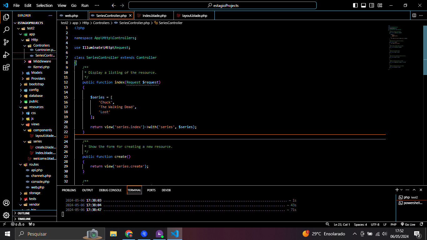
Task: Change indentation via Spaces: 4
Action: click(x=360, y=224)
